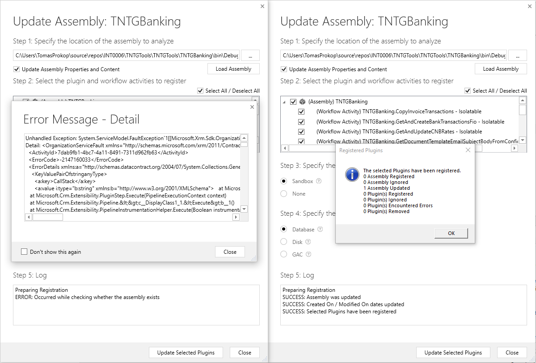Select the None isolation mode radio button
The width and height of the screenshot is (536, 363).
[x=284, y=194]
